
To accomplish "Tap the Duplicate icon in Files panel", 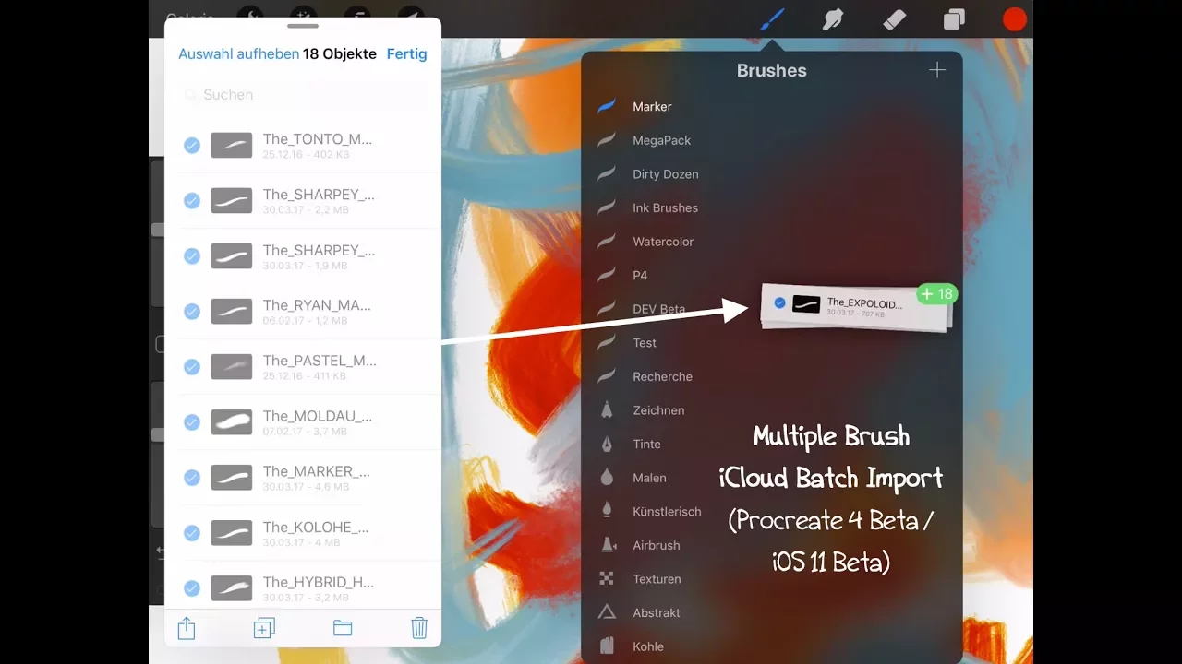I will [264, 628].
